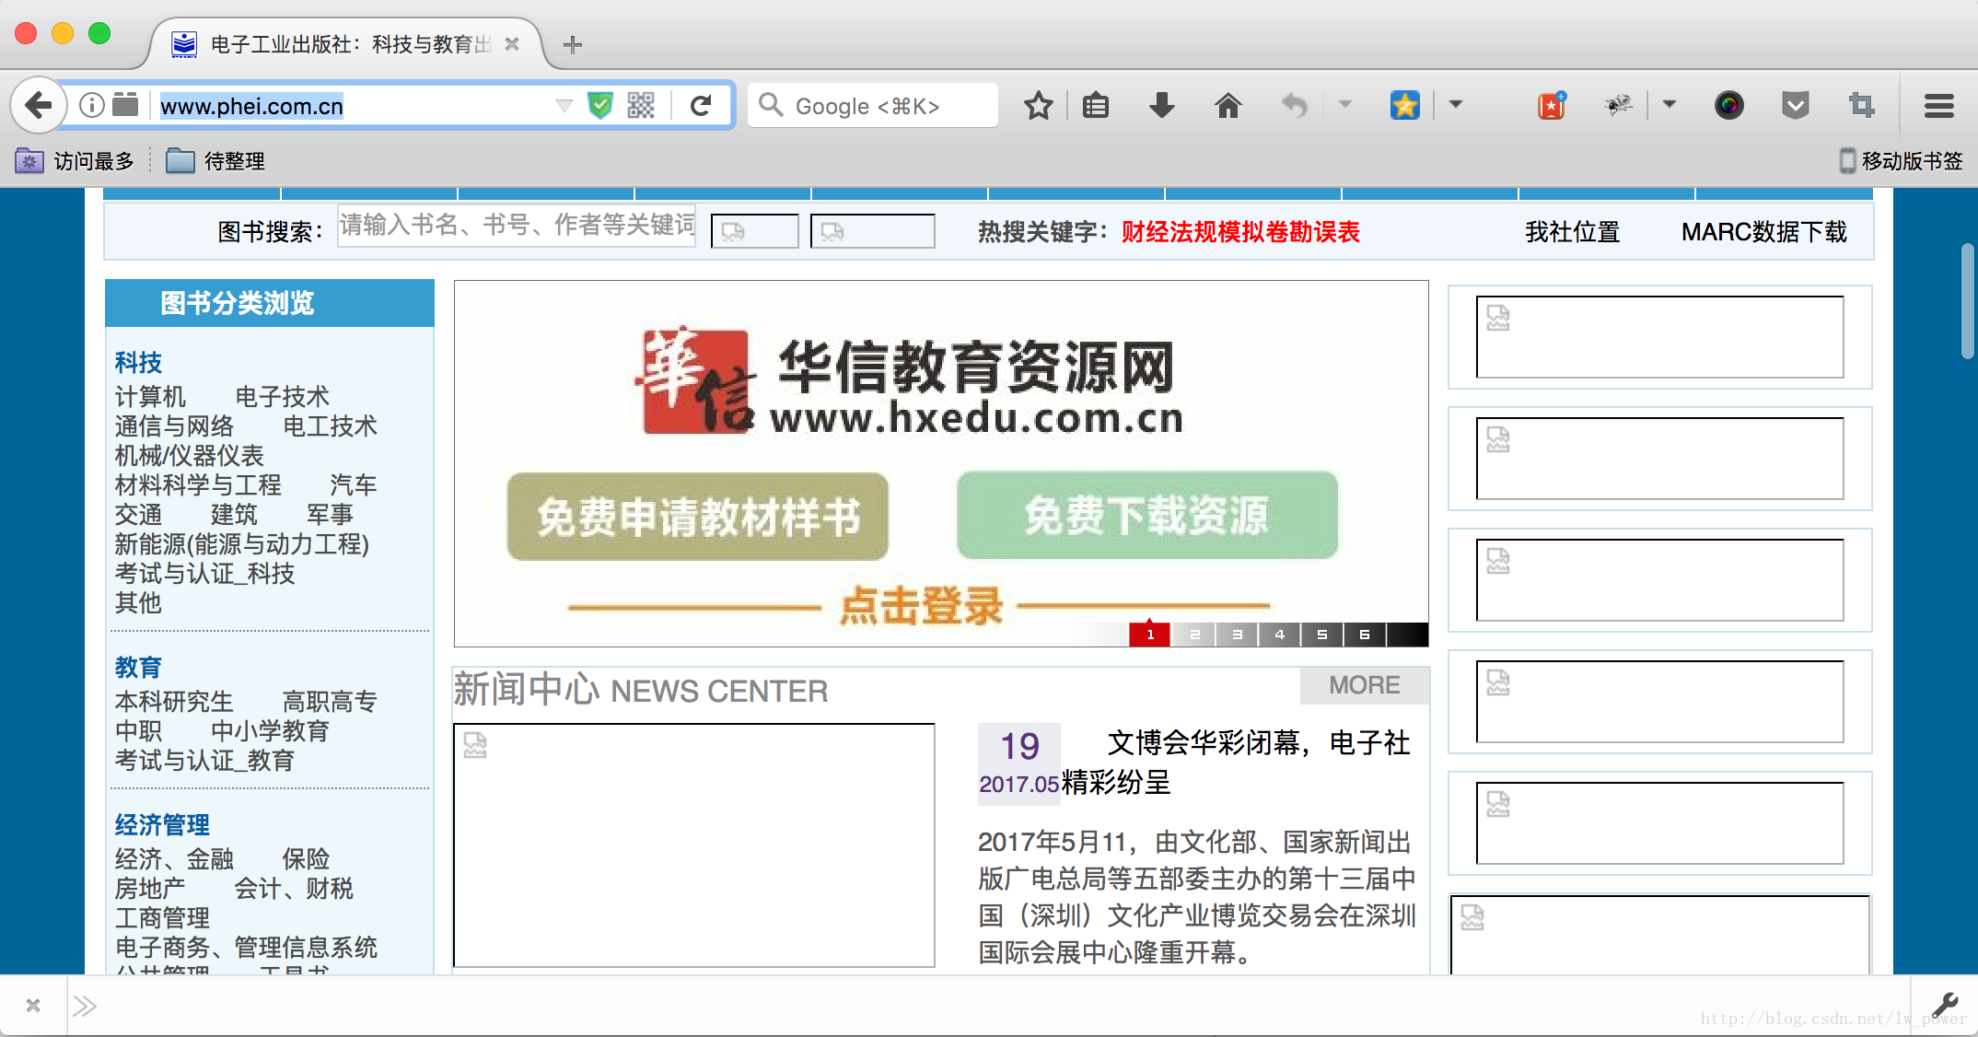
Task: Open the downloads arrow icon
Action: click(1162, 105)
